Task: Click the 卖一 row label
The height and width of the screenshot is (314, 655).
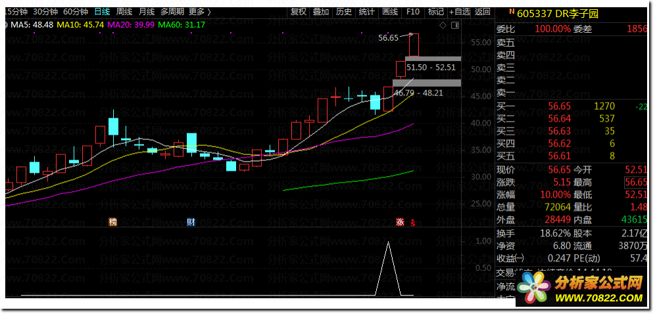Action: pos(506,93)
